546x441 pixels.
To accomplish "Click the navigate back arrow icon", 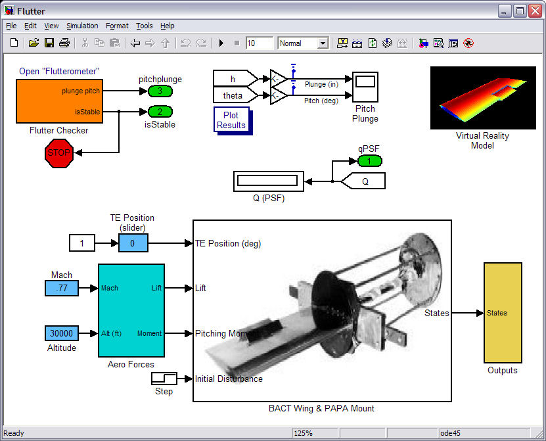I will pyautogui.click(x=135, y=43).
